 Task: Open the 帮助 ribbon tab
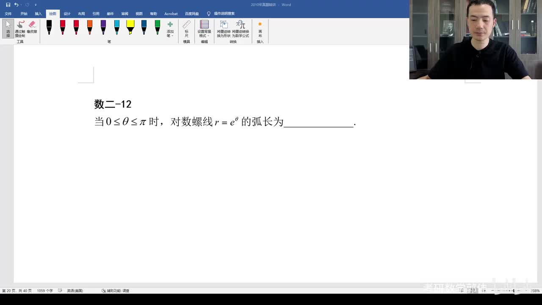(x=153, y=14)
